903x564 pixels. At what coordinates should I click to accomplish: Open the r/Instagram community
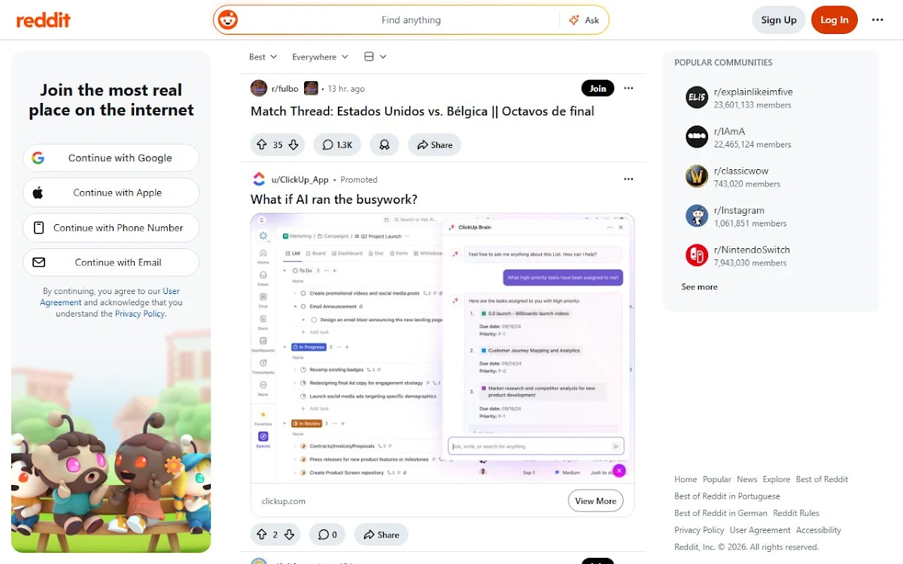click(739, 211)
